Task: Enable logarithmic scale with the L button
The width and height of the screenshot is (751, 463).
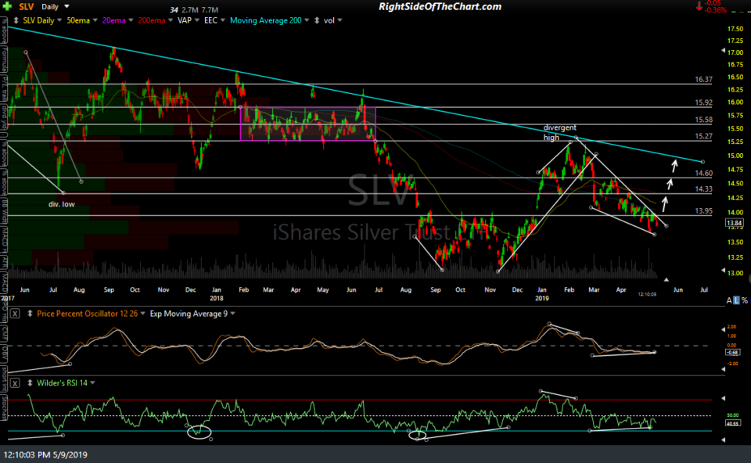Action: coord(736,300)
